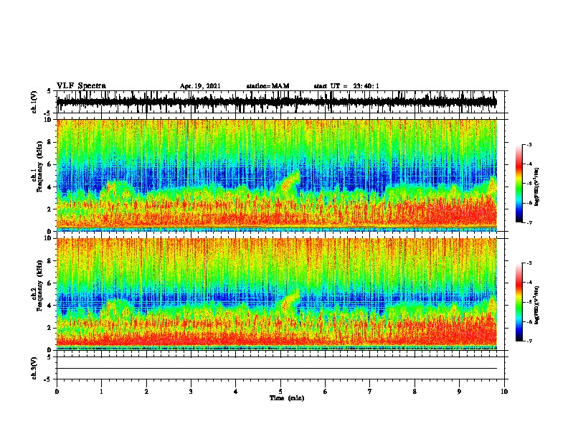The width and height of the screenshot is (568, 439).
Task: Click the ch.1 spectrogram color scale bar
Action: coord(519,184)
